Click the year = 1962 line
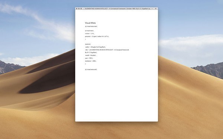223x139 pixels. (89, 58)
